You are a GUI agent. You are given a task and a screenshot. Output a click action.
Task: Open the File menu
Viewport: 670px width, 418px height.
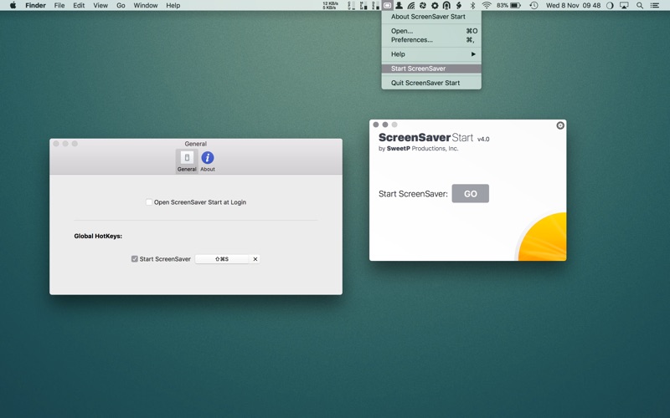[x=59, y=6]
